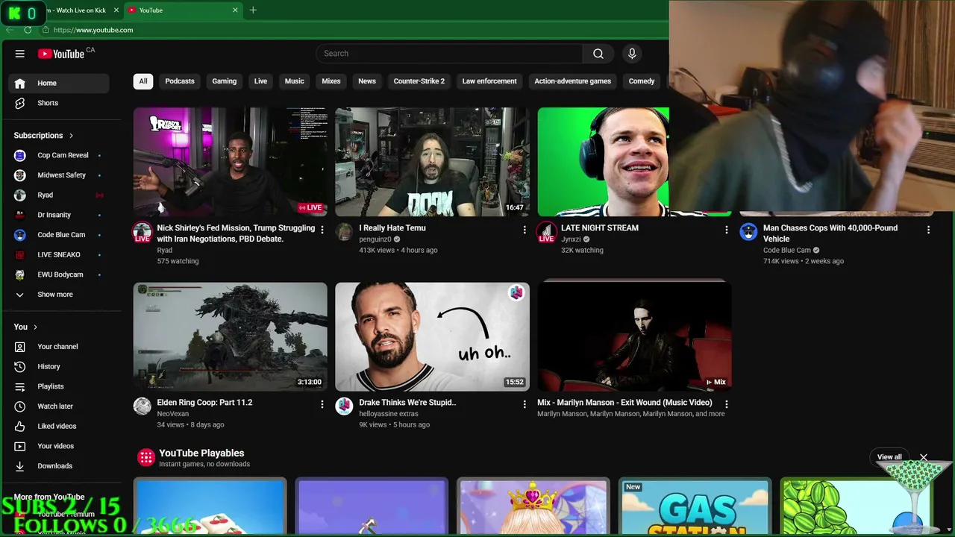This screenshot has width=955, height=537.
Task: Open Ryad channel in subscriptions
Action: (59, 195)
